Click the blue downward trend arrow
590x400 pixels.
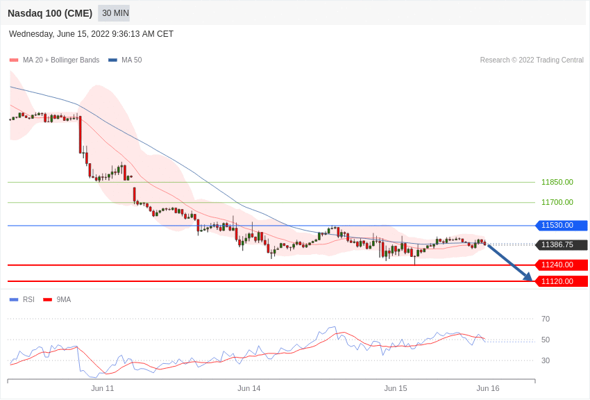tap(510, 262)
